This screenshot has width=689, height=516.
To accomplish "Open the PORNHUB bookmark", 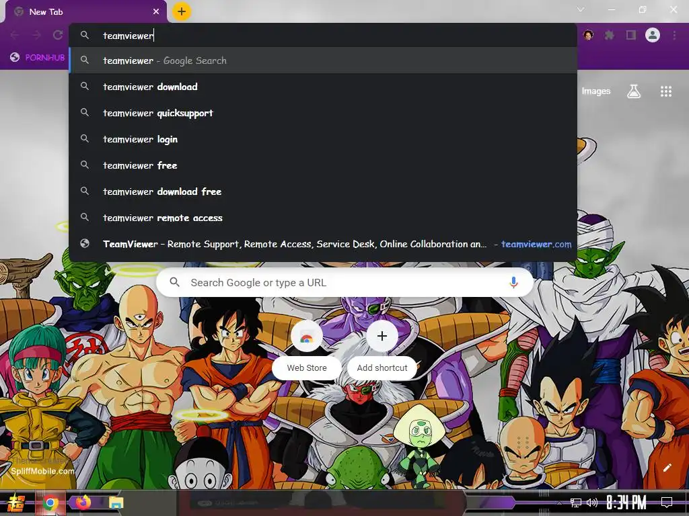I will [x=38, y=58].
